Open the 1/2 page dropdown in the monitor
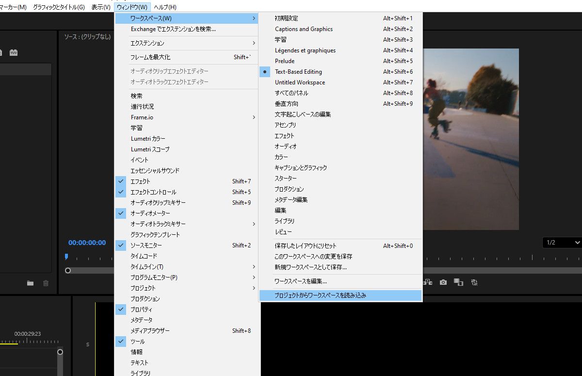Viewport: 582px width, 376px height. [561, 242]
